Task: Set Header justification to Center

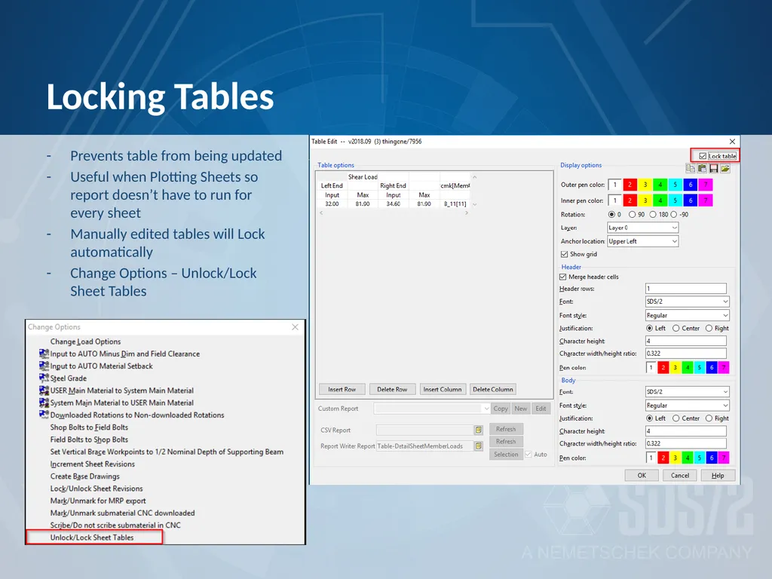Action: [676, 329]
